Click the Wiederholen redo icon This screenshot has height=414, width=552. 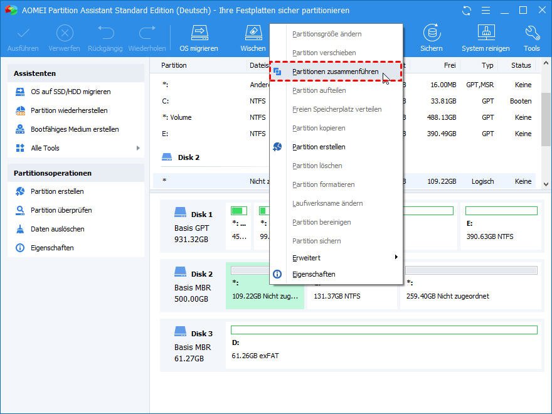pos(147,33)
